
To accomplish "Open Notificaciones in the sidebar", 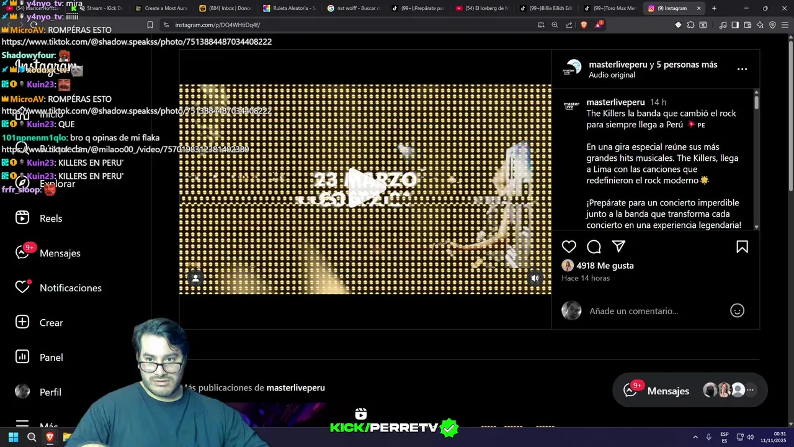I will [x=58, y=287].
